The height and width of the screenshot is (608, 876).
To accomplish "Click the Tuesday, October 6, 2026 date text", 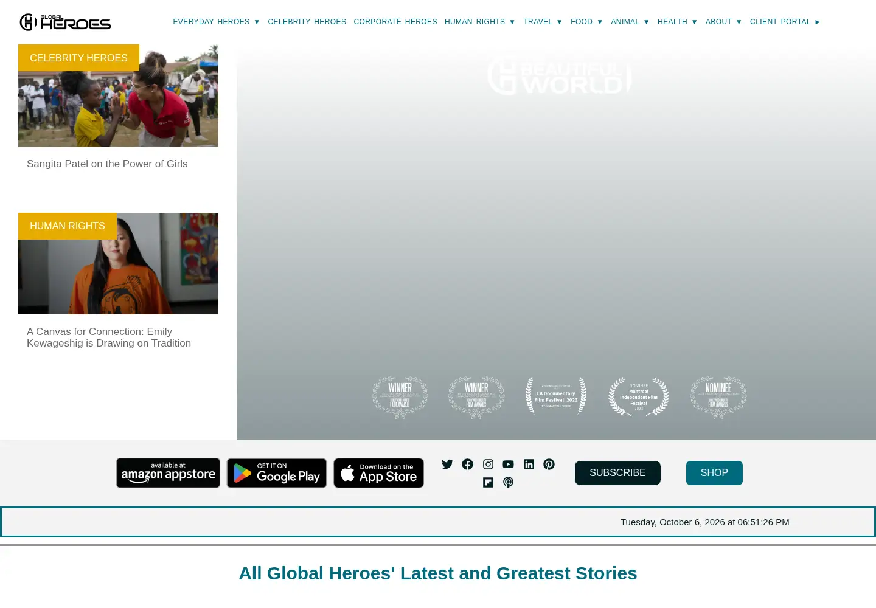I will (x=705, y=522).
